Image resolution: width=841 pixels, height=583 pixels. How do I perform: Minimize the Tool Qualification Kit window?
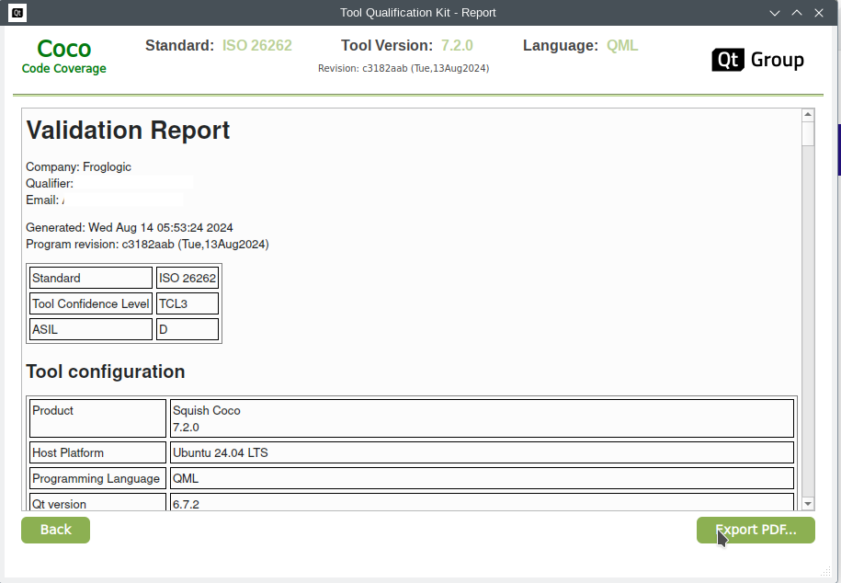click(775, 13)
